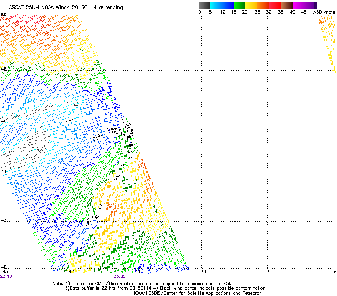Image resolution: width=337 pixels, height=296 pixels.
Task: Click the purple time stamp '23:10'
Action: (6, 276)
